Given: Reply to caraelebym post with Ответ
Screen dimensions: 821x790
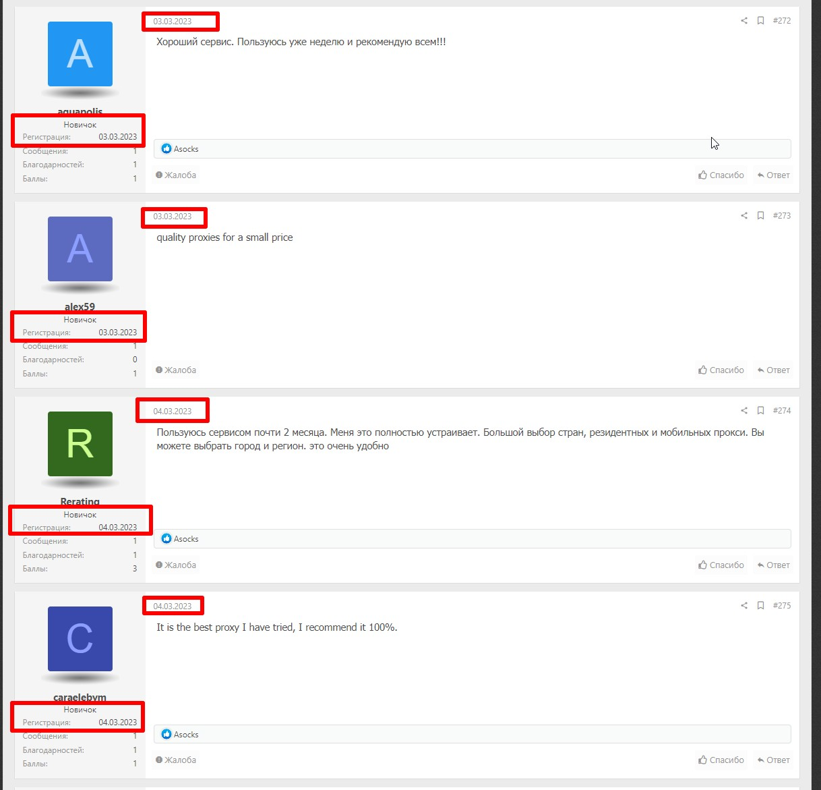Looking at the screenshot, I should [773, 760].
